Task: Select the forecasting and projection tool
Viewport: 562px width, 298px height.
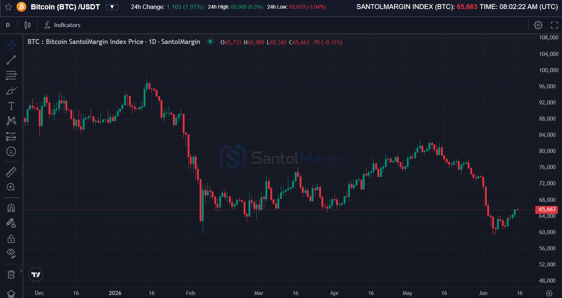Action: point(11,136)
